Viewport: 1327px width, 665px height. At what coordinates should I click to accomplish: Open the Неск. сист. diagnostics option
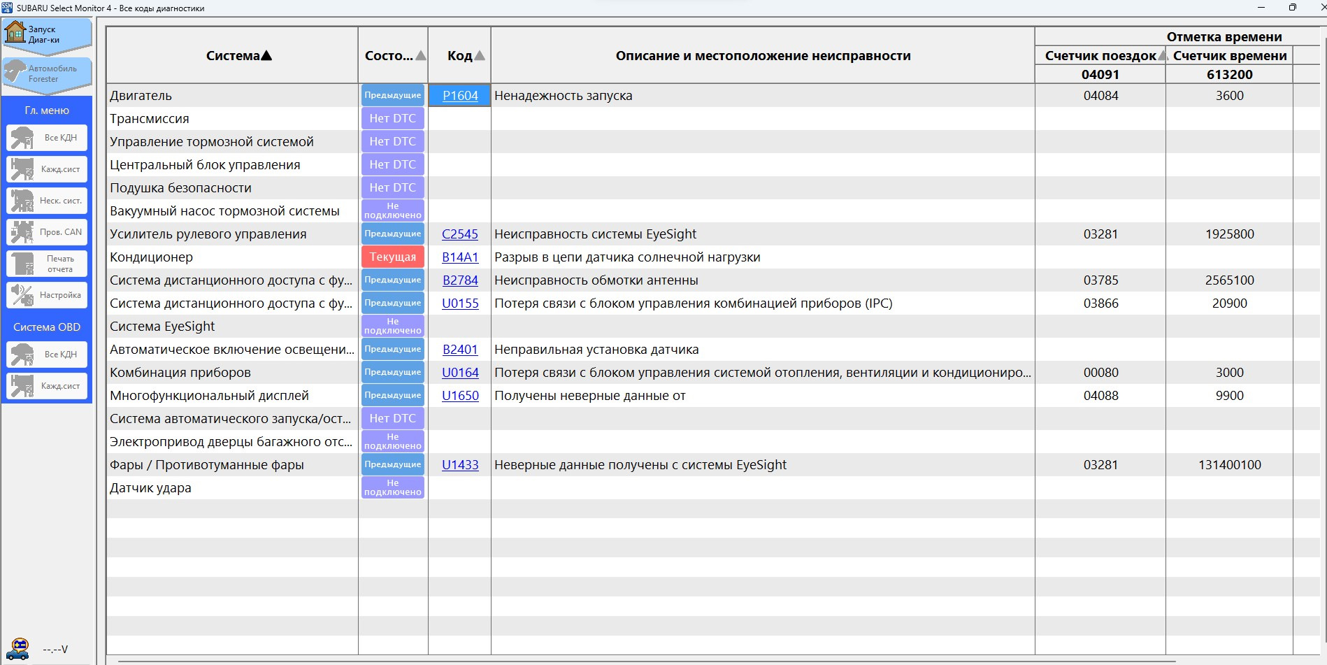(x=47, y=201)
